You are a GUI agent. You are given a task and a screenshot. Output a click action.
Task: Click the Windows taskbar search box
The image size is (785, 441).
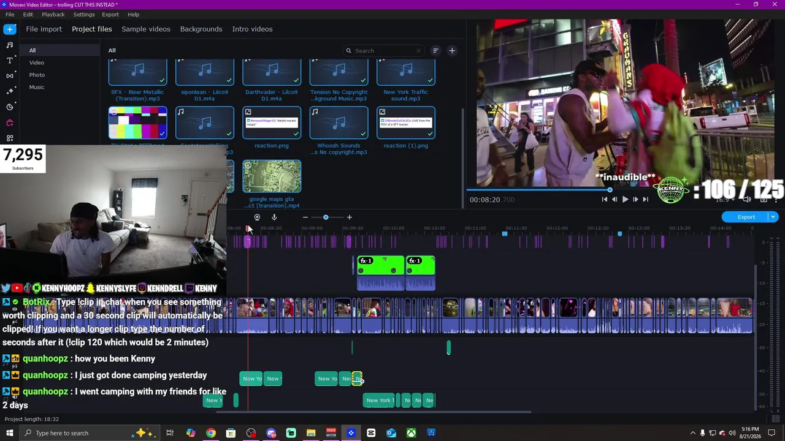(89, 433)
